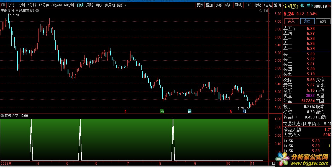The height and width of the screenshot is (168, 333).
Task: Toggle the right side panel icon near 7.20
Action: click(x=266, y=11)
